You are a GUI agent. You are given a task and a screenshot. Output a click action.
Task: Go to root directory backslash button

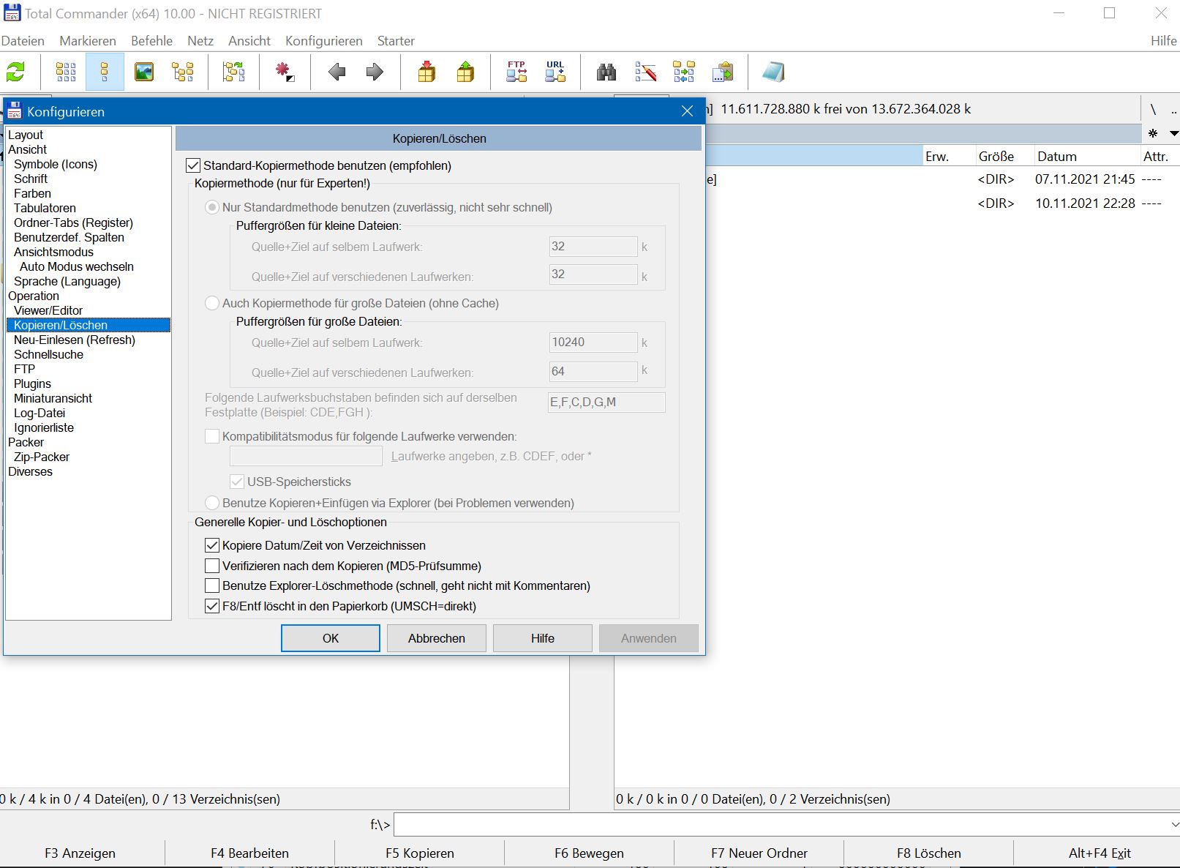pyautogui.click(x=1153, y=109)
